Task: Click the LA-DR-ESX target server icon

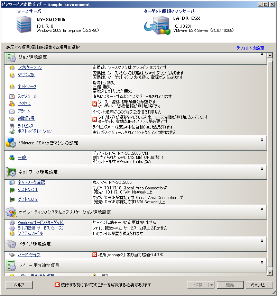Action: tap(157, 26)
